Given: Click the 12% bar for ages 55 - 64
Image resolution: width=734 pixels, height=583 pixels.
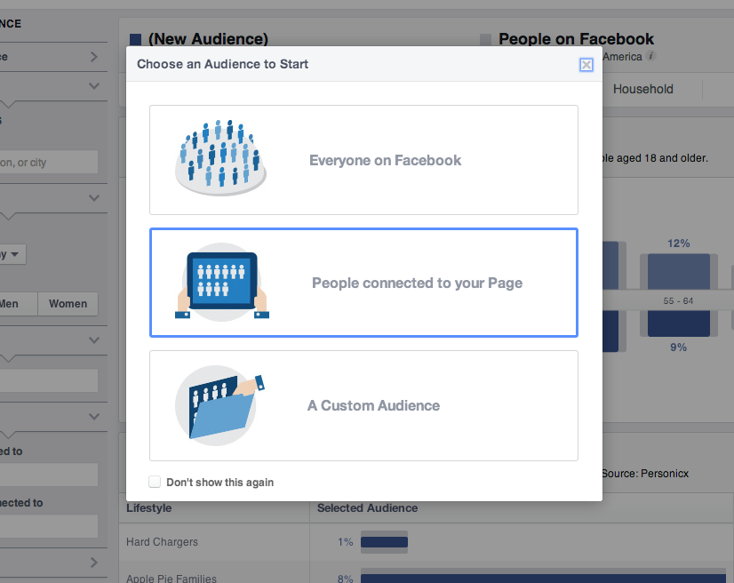Looking at the screenshot, I should [x=679, y=272].
